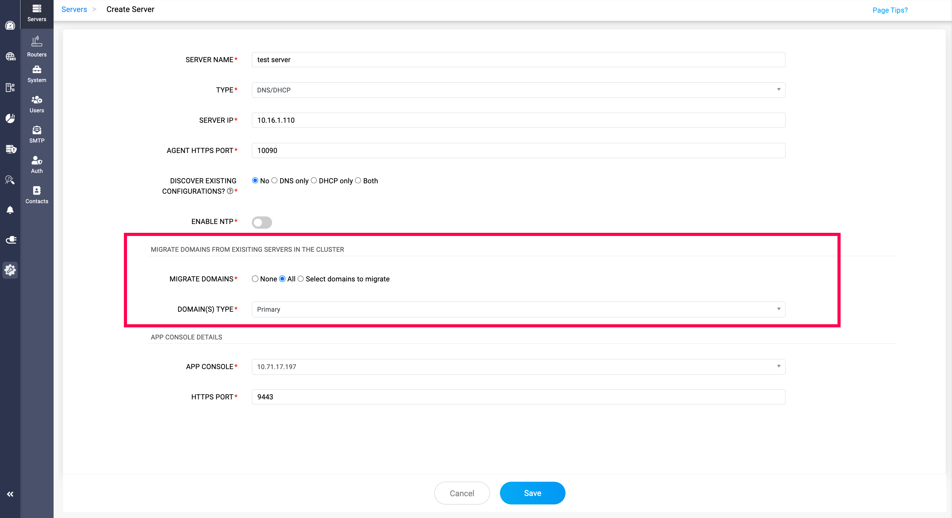Open the Routers section
952x518 pixels.
(x=37, y=47)
